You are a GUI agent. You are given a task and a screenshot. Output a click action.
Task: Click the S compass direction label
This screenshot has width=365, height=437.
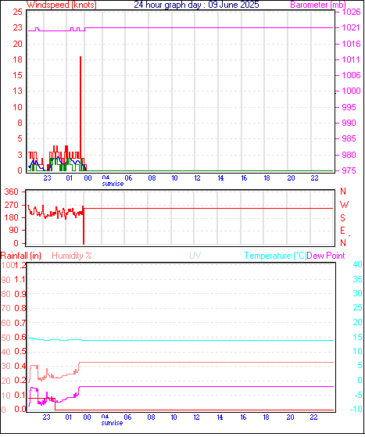(x=342, y=217)
